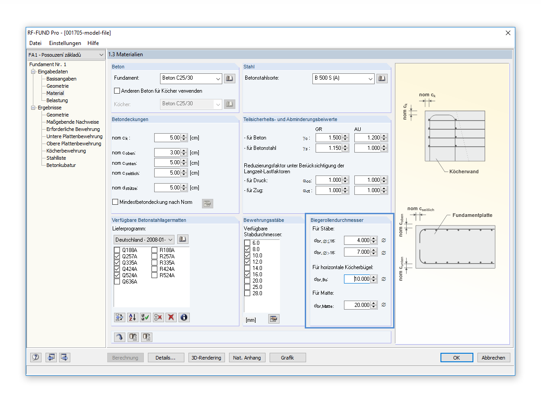Viewport: 541px width, 405px height.
Task: Click the right material database export icon
Action: point(147,337)
